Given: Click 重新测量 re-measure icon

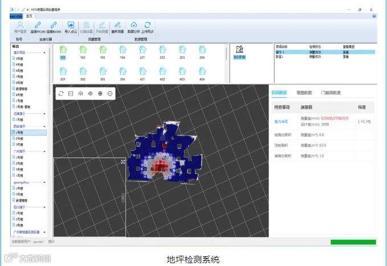Looking at the screenshot, I should [117, 24].
